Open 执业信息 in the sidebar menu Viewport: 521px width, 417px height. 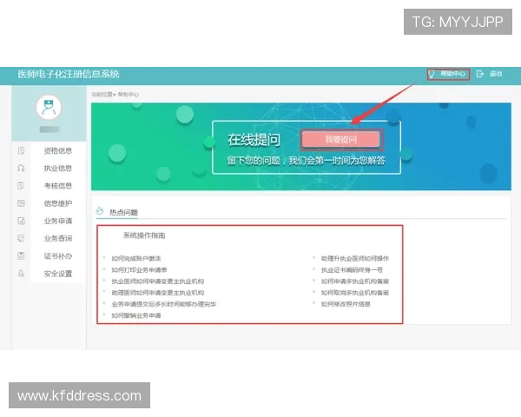[58, 169]
